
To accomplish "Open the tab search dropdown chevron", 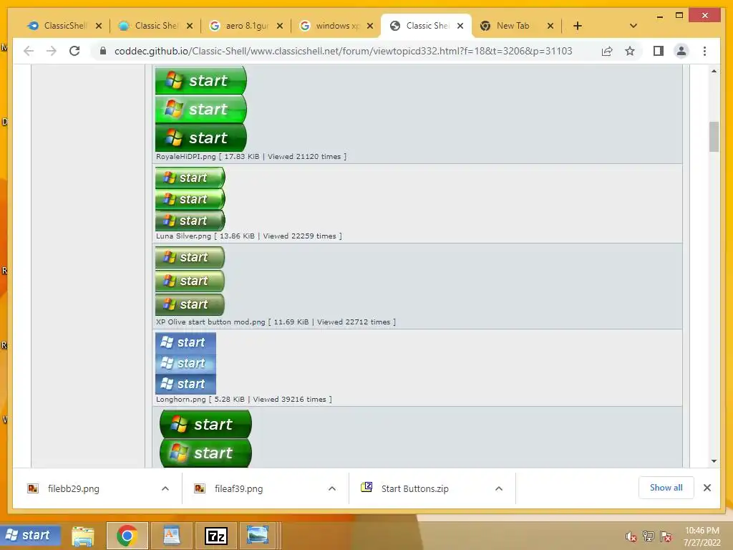I will pos(634,26).
